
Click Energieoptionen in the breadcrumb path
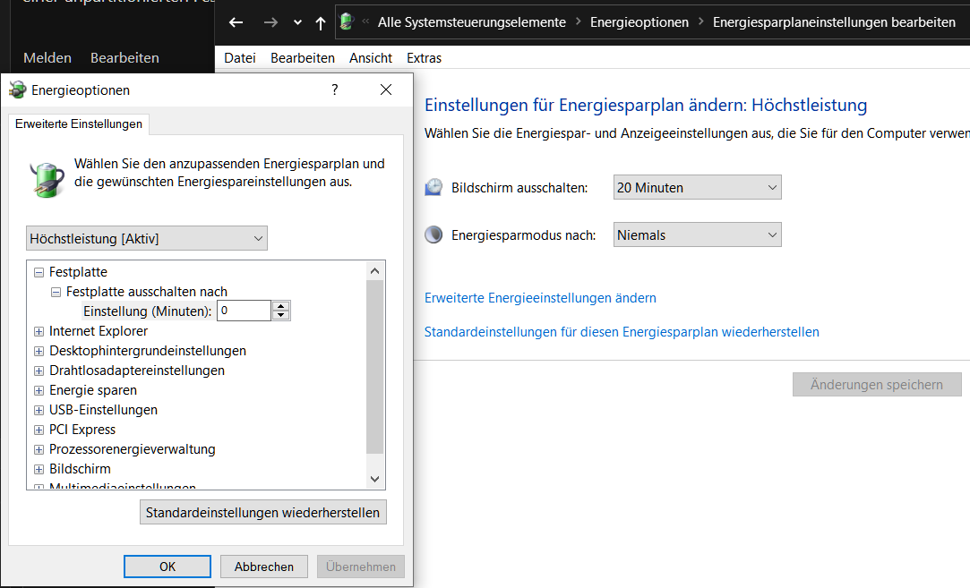point(639,22)
